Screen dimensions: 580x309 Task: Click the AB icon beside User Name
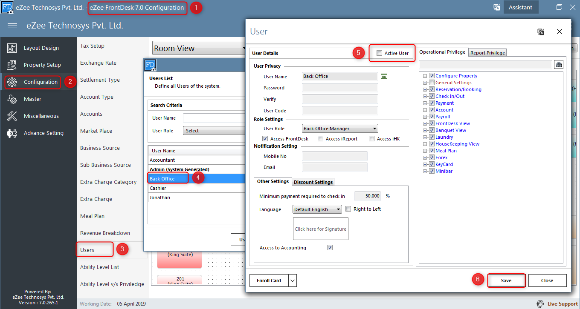point(384,77)
